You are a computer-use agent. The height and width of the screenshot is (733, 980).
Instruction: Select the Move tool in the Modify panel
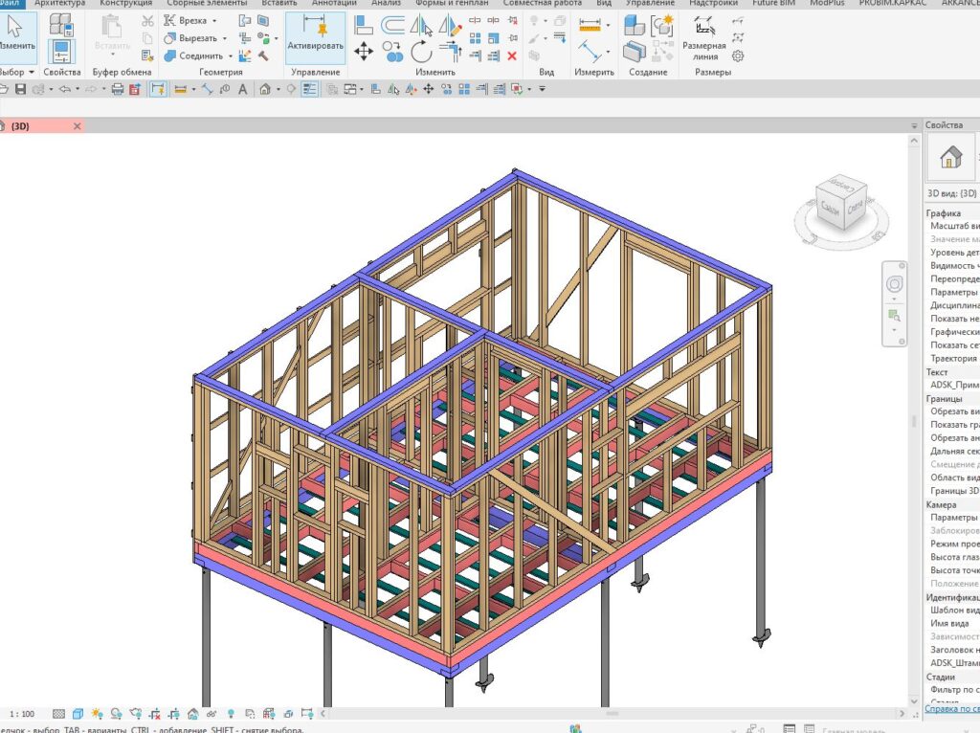(364, 51)
